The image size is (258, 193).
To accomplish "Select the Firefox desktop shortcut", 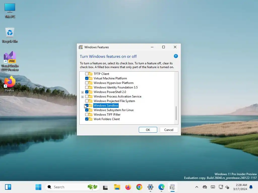I will click(x=10, y=84).
